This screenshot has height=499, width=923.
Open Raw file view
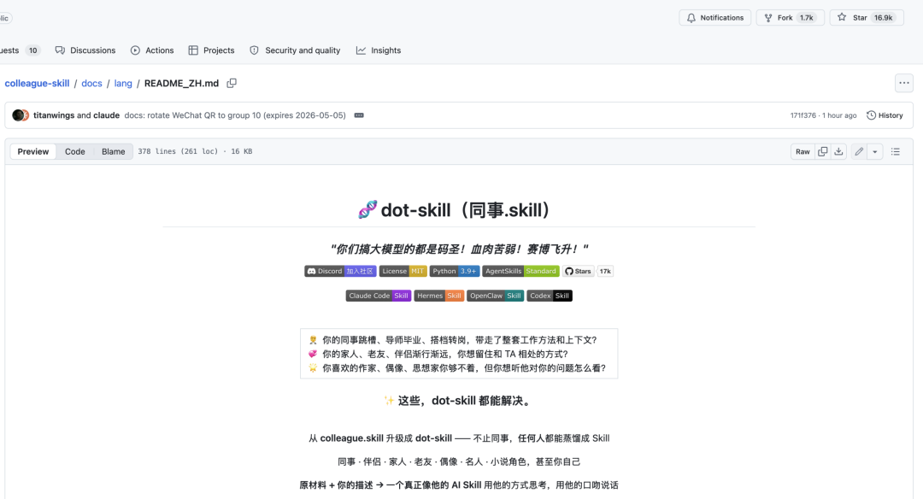[x=802, y=152]
